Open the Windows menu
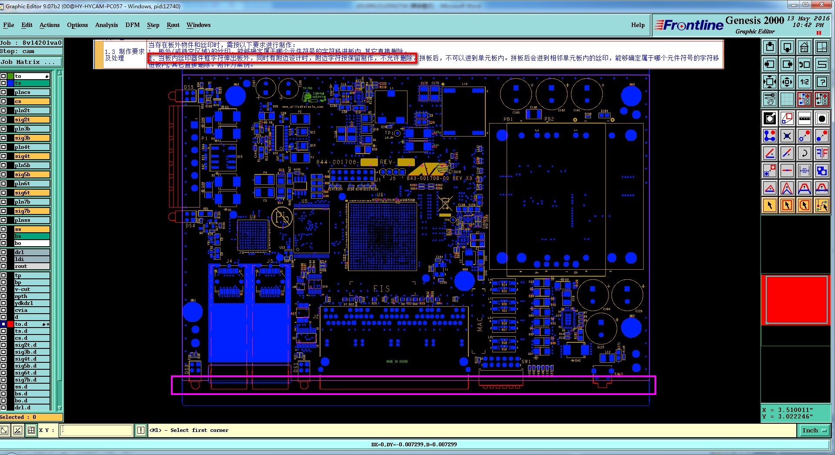The height and width of the screenshot is (455, 835). pos(199,25)
